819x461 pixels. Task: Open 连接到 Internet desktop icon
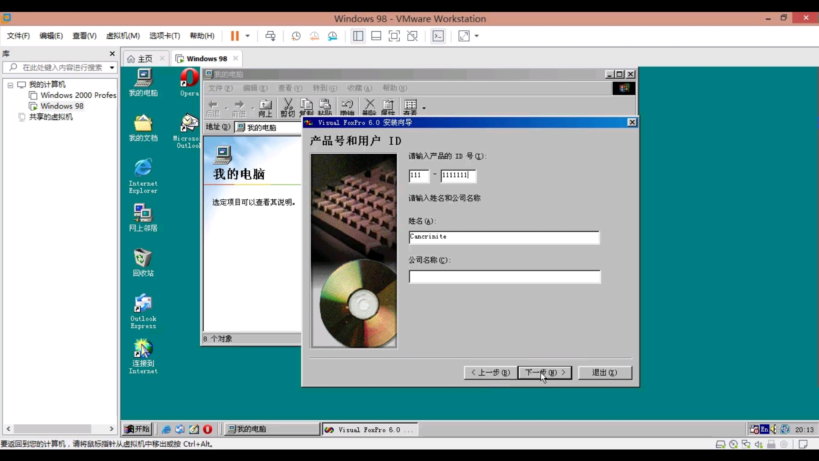(x=143, y=357)
